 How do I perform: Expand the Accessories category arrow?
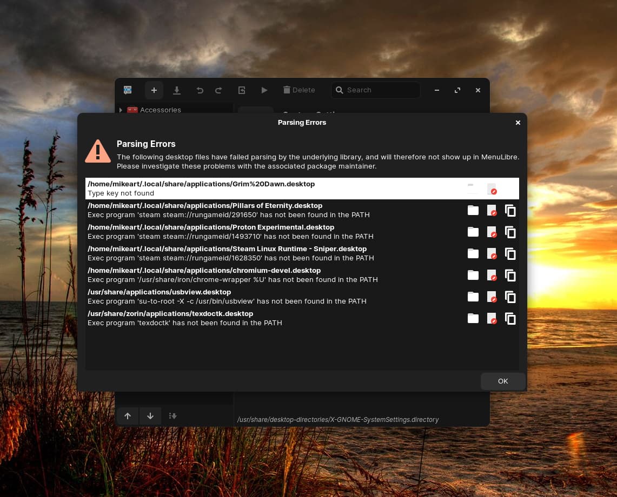point(121,110)
